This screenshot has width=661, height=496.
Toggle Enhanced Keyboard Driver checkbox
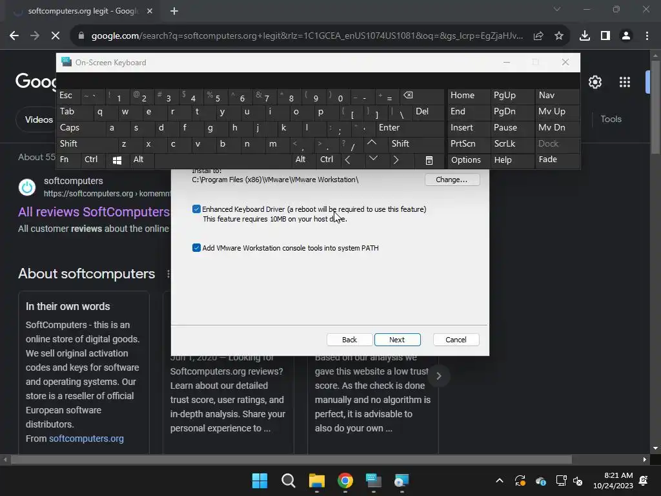point(196,209)
